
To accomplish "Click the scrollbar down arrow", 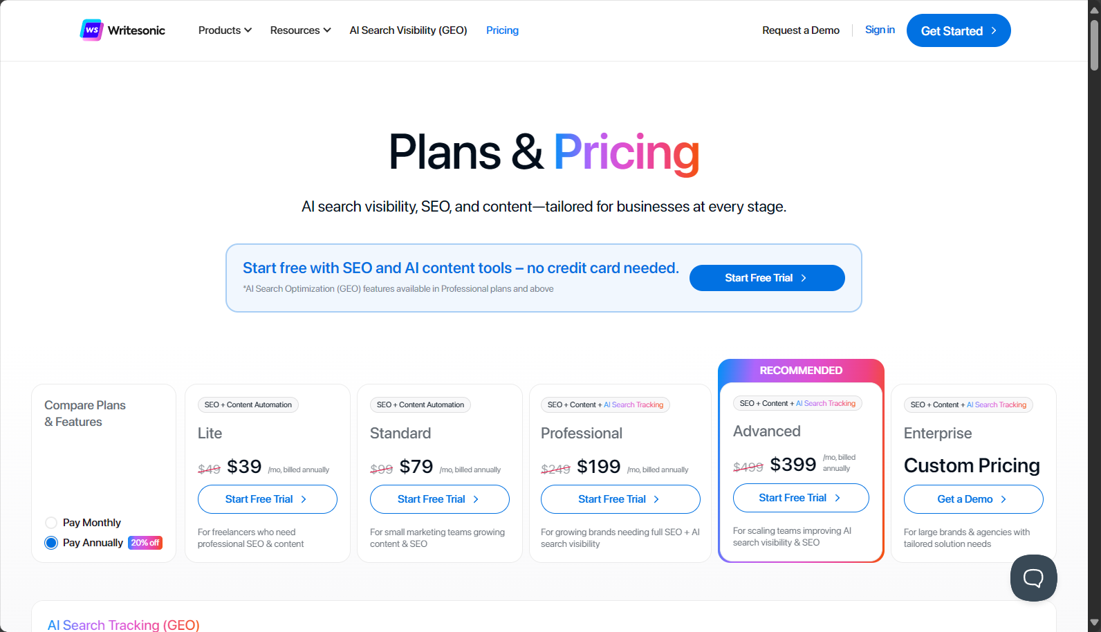I will (1094, 623).
